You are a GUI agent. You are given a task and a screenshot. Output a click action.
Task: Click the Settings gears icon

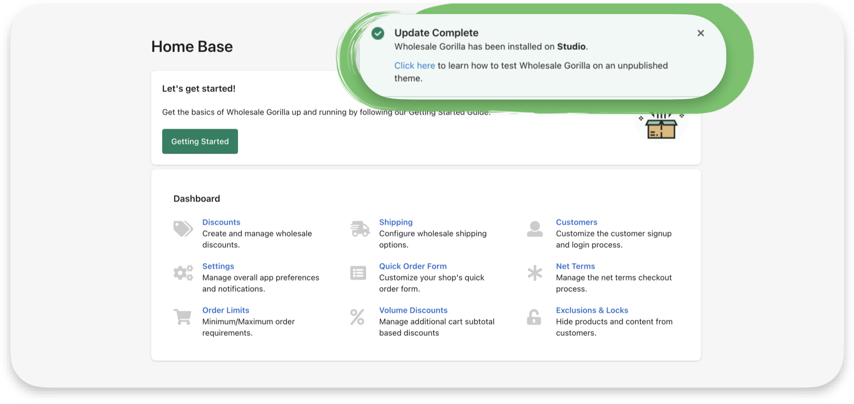[x=183, y=273]
